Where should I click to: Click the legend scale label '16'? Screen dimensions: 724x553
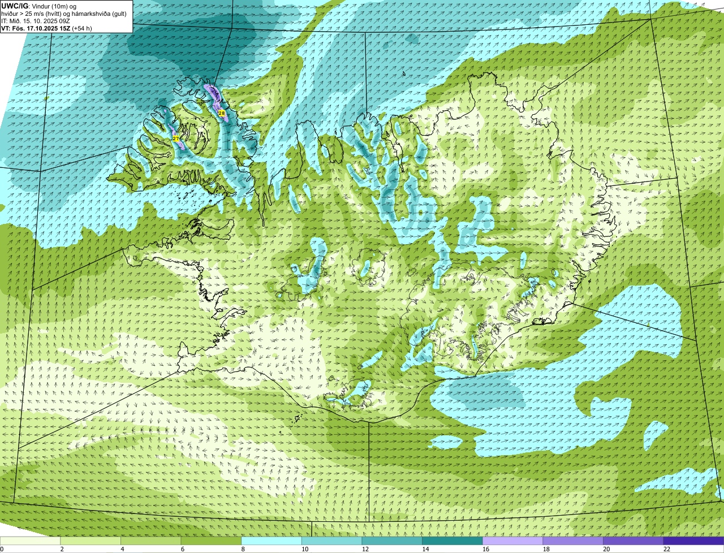(486, 549)
